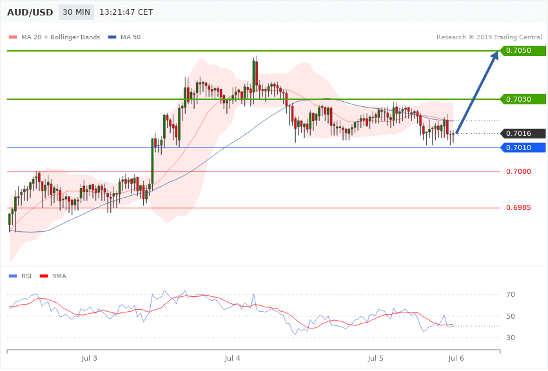This screenshot has width=548, height=371.
Task: Click the 0.7016 current price tag
Action: coord(524,133)
